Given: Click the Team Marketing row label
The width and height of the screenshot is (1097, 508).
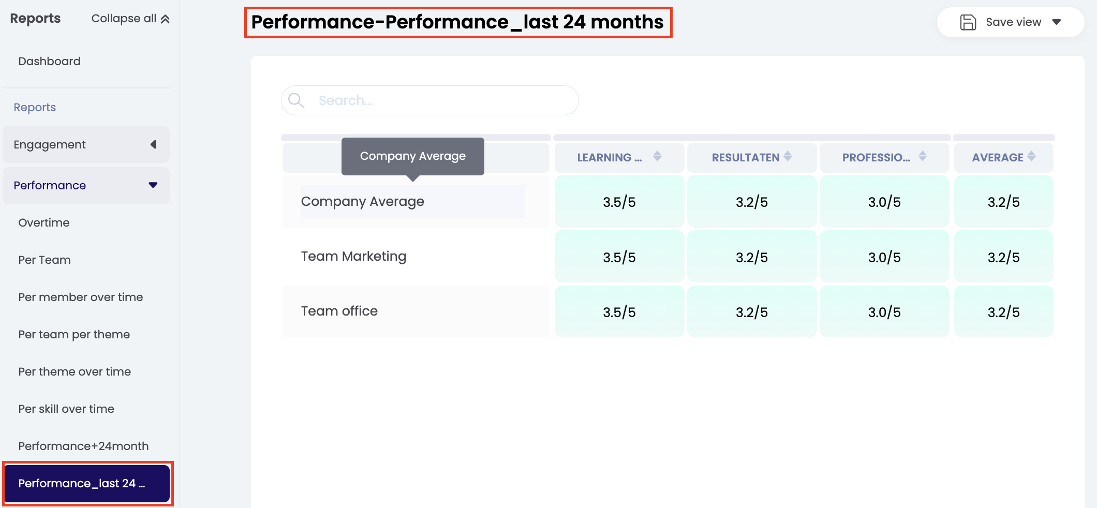Looking at the screenshot, I should [x=354, y=257].
